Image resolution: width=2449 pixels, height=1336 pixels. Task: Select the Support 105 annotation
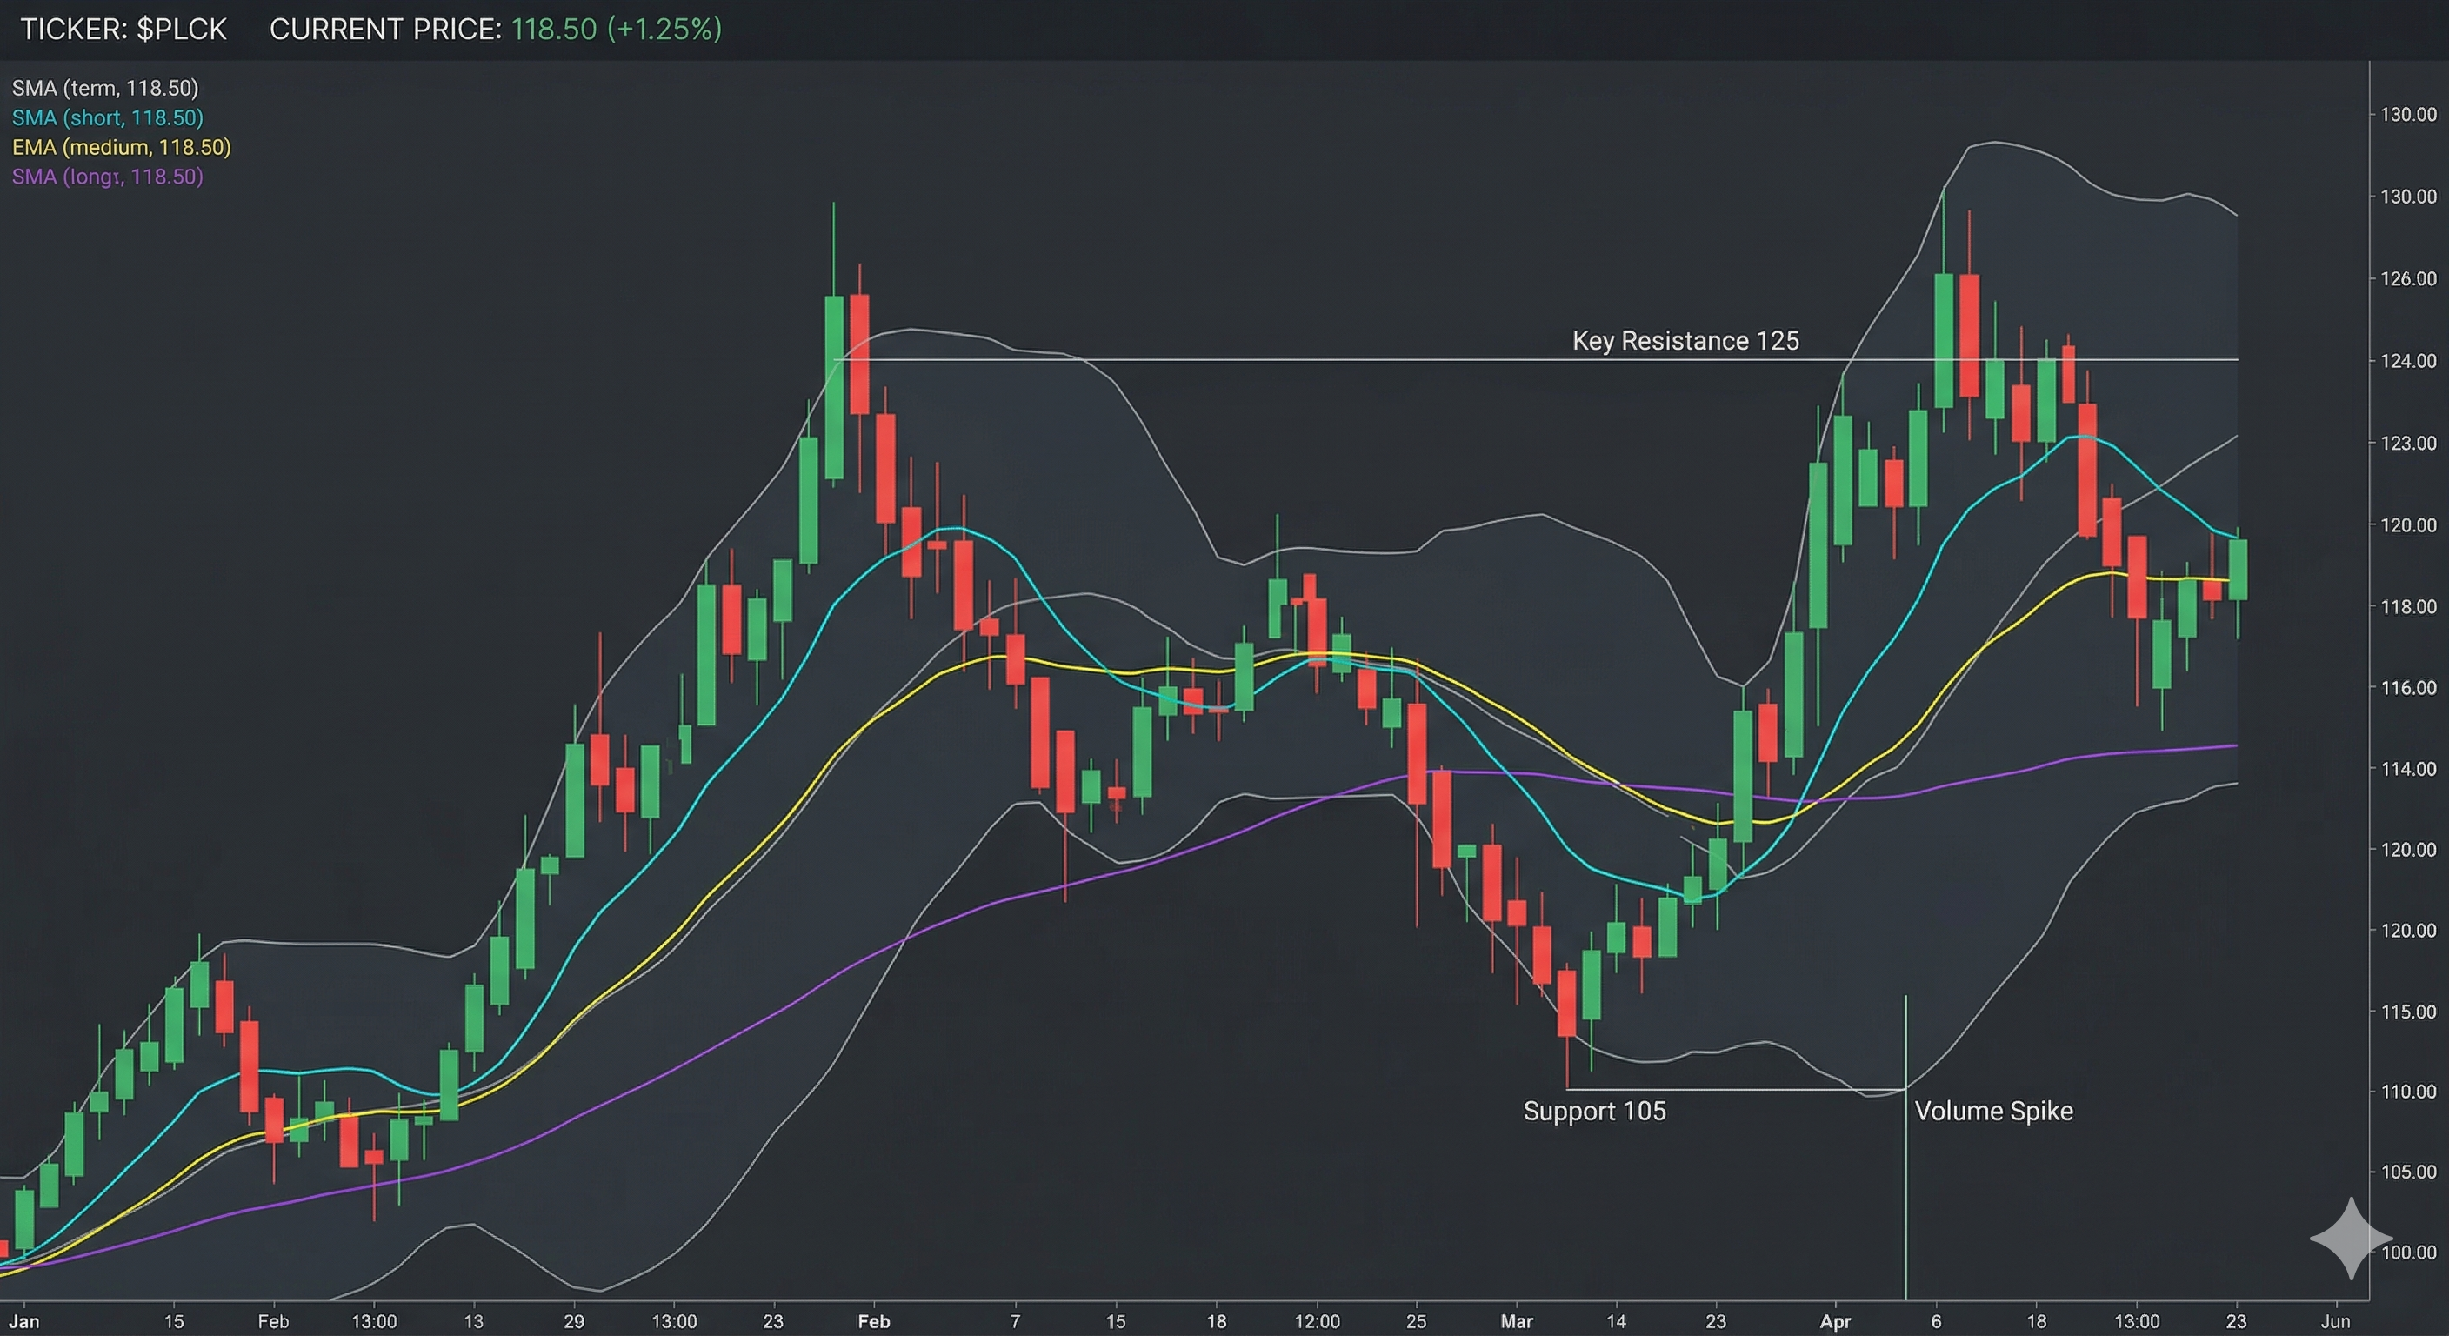coord(1594,1111)
